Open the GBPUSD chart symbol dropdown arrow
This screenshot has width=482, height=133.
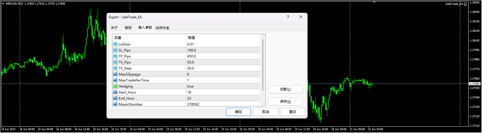click(3, 4)
